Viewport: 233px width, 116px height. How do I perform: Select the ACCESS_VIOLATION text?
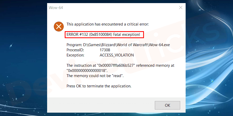(x=117, y=55)
